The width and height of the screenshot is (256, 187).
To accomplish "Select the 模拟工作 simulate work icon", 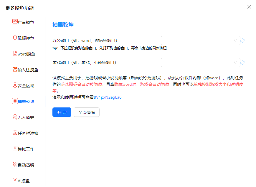I will coord(15,149).
